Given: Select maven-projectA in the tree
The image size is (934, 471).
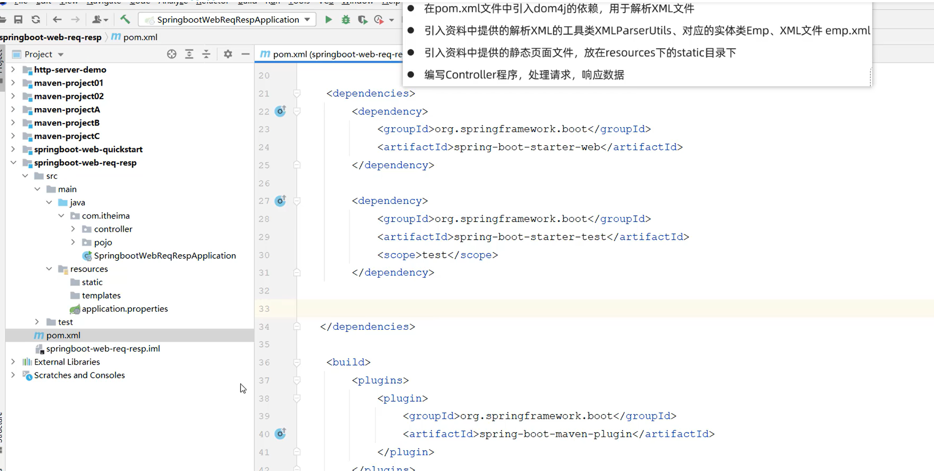Looking at the screenshot, I should pyautogui.click(x=67, y=109).
